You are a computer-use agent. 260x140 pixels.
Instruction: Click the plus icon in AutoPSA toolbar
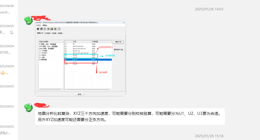(48, 29)
